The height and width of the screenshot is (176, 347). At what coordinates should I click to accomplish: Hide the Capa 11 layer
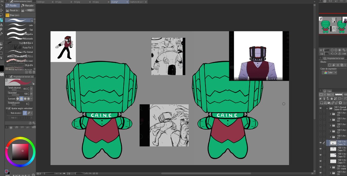point(320,161)
